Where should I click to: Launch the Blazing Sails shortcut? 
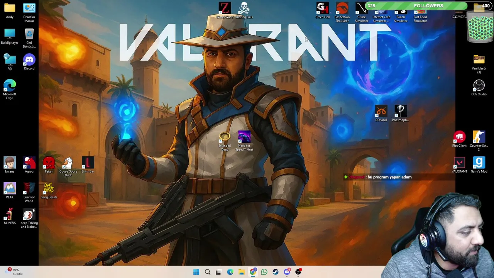pos(244,10)
